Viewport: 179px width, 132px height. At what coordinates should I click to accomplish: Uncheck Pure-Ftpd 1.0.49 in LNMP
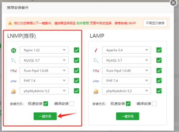tap(77, 70)
